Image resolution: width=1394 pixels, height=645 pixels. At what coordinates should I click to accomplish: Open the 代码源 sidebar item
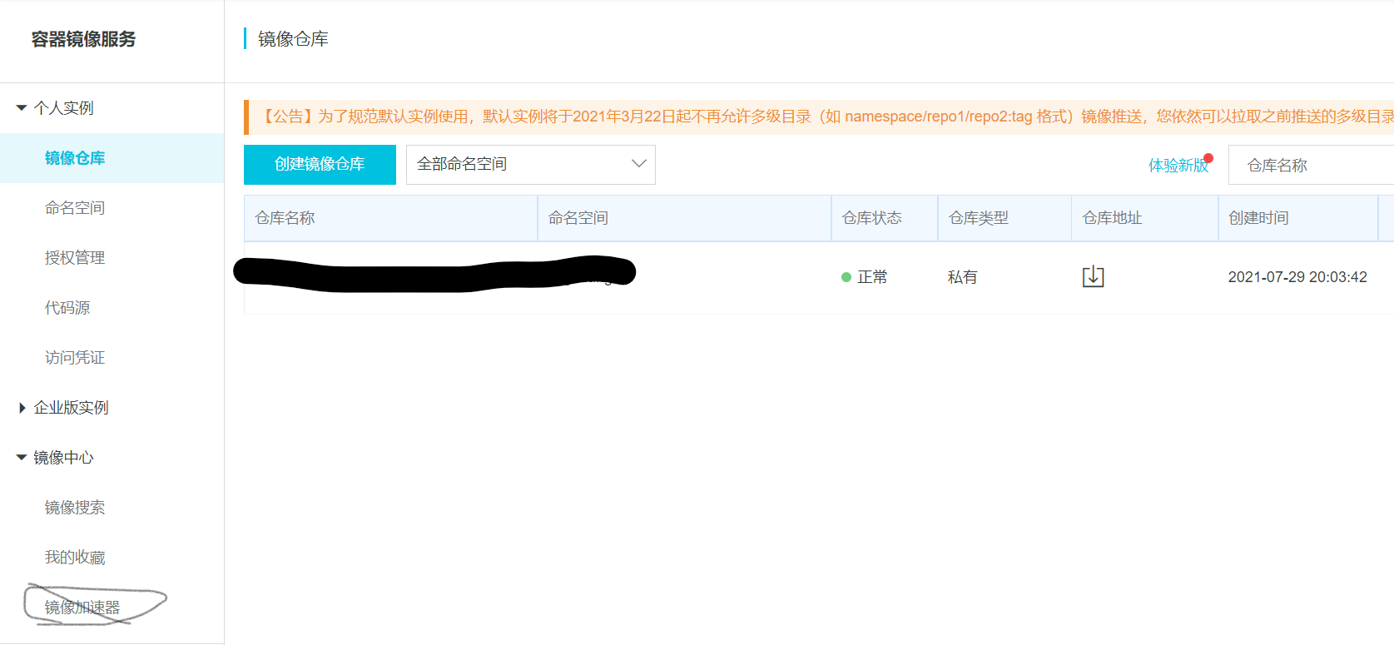67,308
